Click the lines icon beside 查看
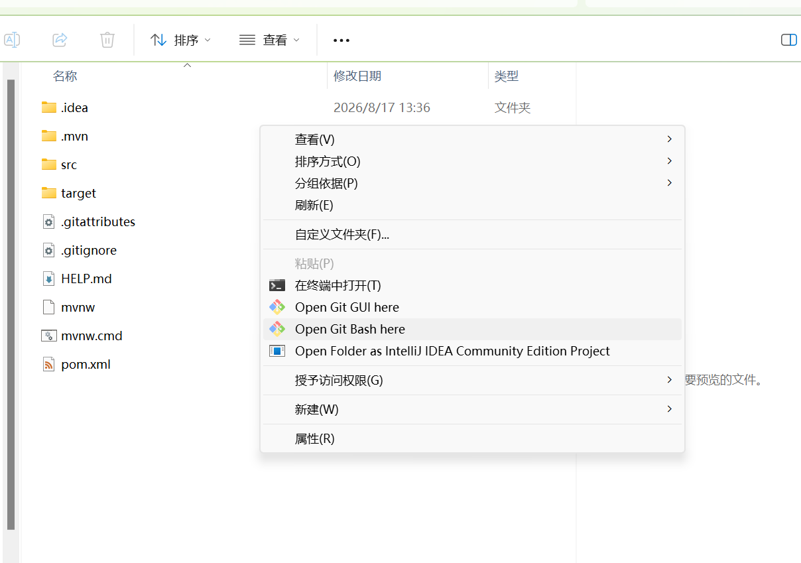Image resolution: width=801 pixels, height=563 pixels. tap(247, 40)
